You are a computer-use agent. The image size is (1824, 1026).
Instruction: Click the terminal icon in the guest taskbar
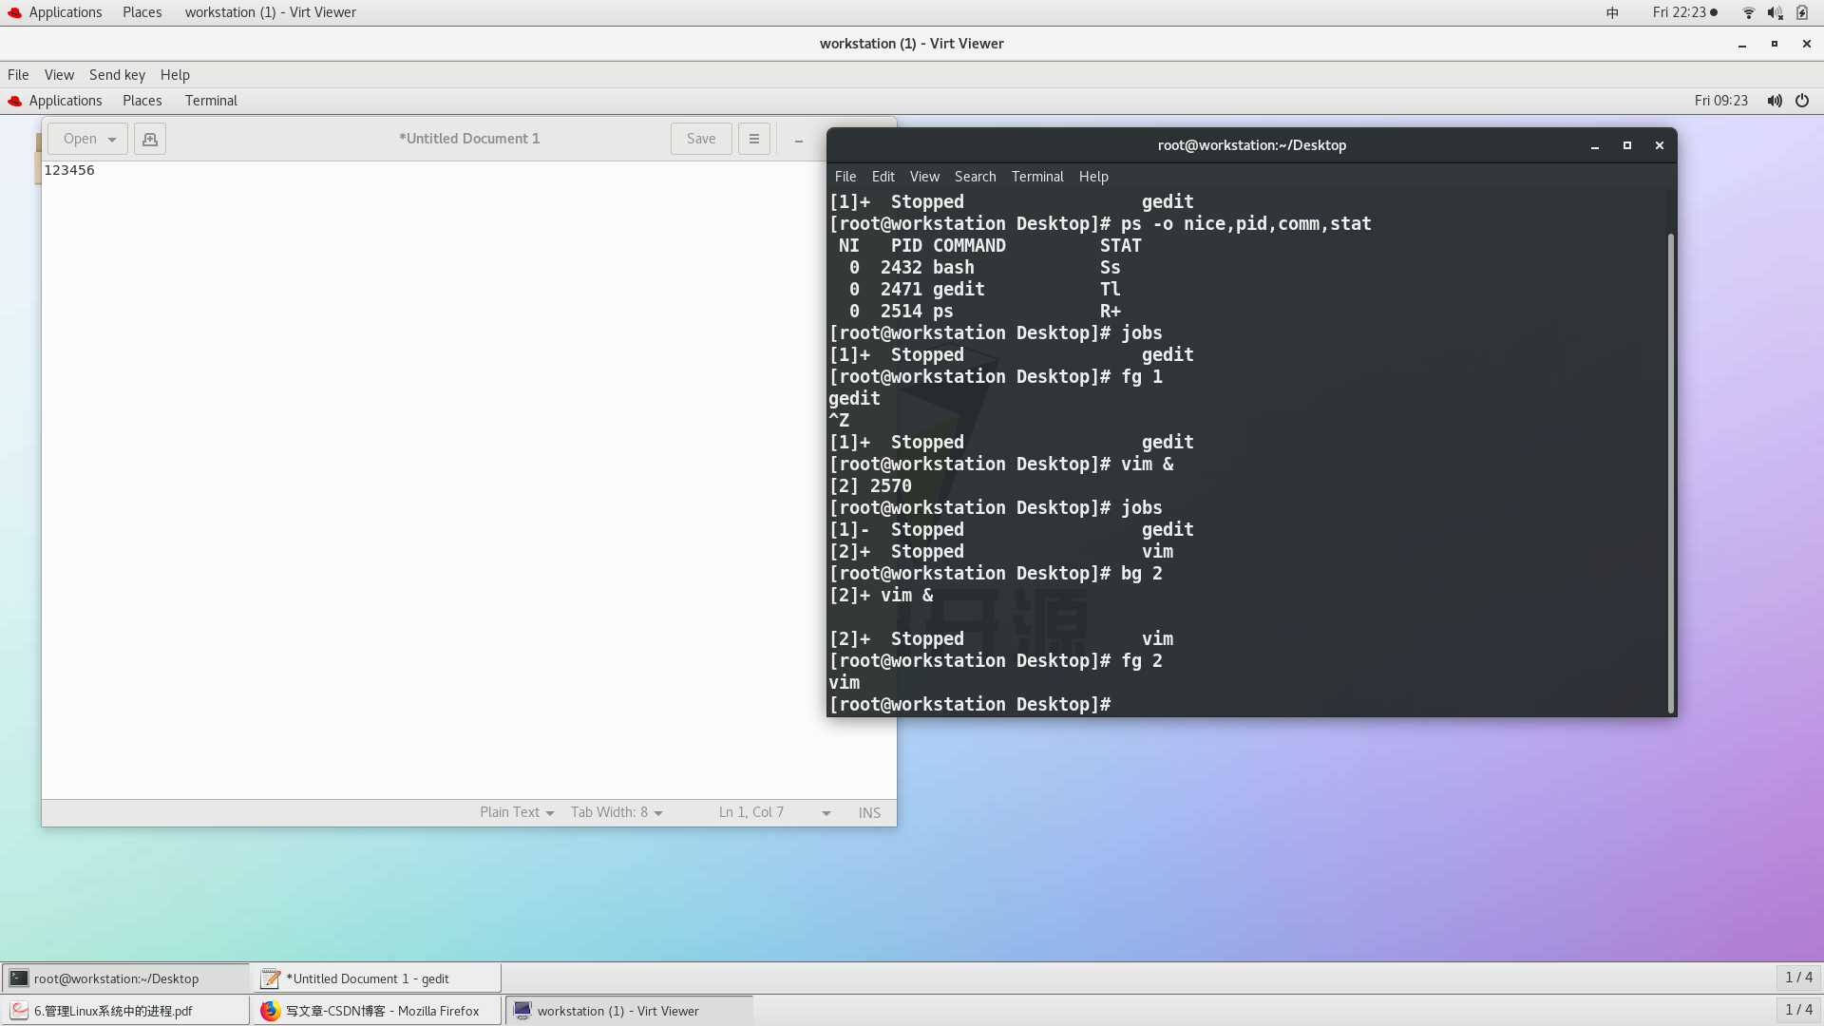(19, 978)
